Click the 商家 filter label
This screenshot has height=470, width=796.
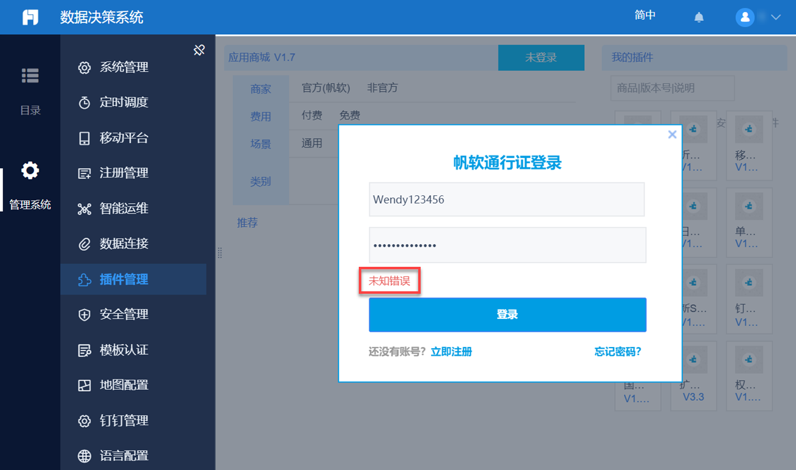pyautogui.click(x=260, y=89)
